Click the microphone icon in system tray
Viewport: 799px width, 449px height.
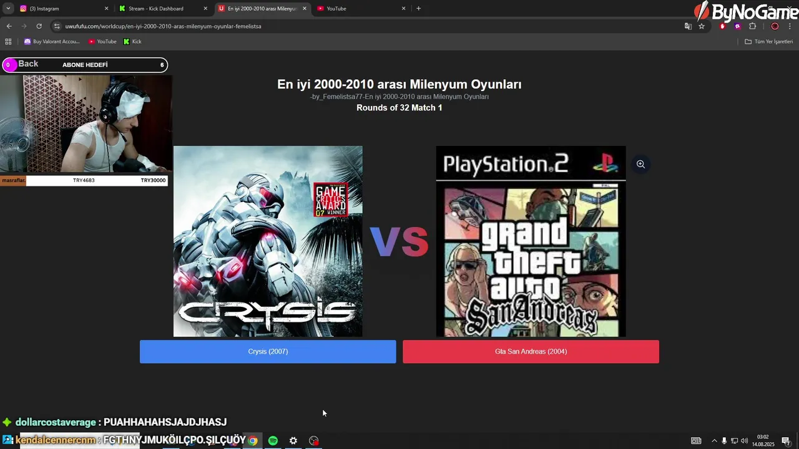click(x=724, y=441)
